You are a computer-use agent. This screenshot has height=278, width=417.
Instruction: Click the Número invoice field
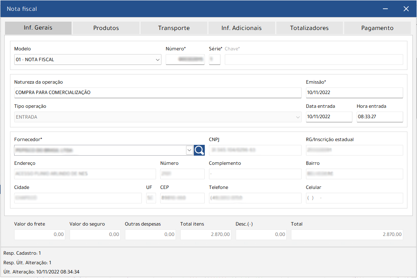(x=185, y=60)
